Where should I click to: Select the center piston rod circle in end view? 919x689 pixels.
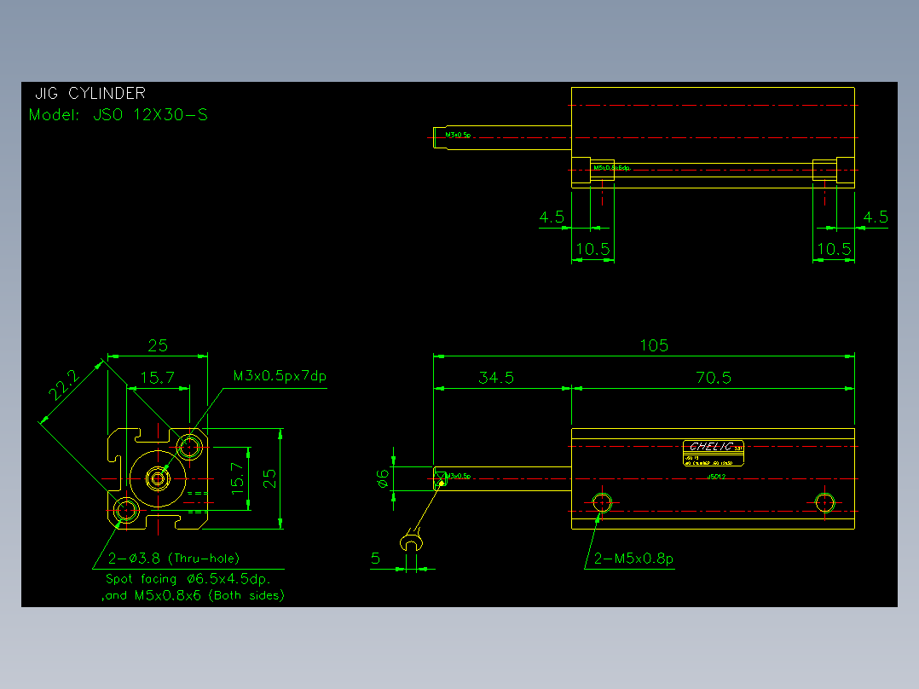158,479
